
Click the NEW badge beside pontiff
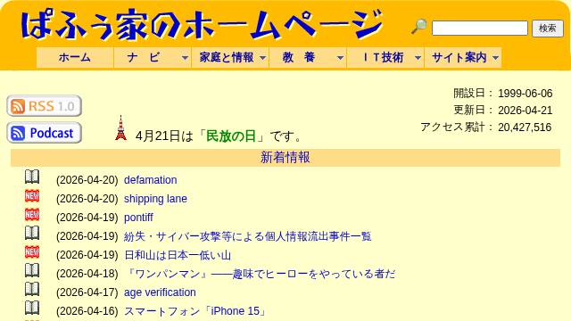point(32,214)
